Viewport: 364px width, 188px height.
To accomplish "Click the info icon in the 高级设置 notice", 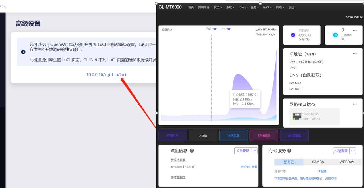I will 23,52.
